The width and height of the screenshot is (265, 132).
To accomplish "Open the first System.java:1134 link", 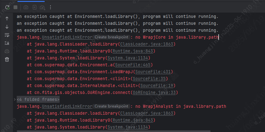I will pyautogui.click(x=128, y=58).
